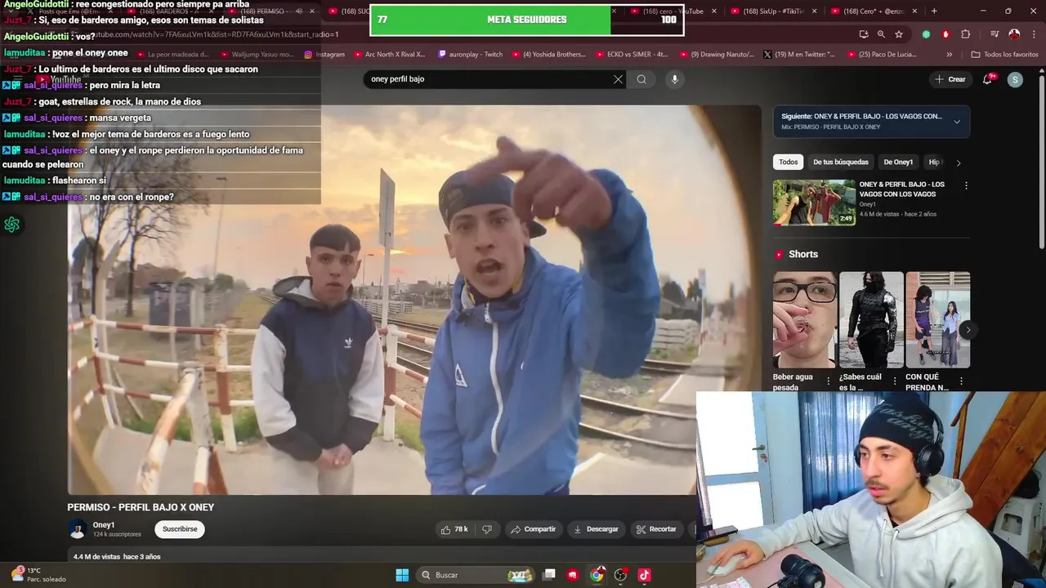Open the weather widget 13°C Parc. soleado

(x=37, y=575)
